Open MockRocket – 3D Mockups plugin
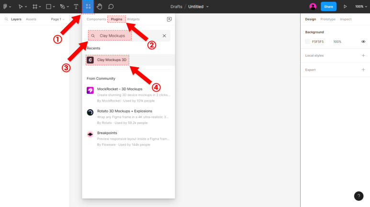This screenshot has height=207, width=370. coord(129,95)
